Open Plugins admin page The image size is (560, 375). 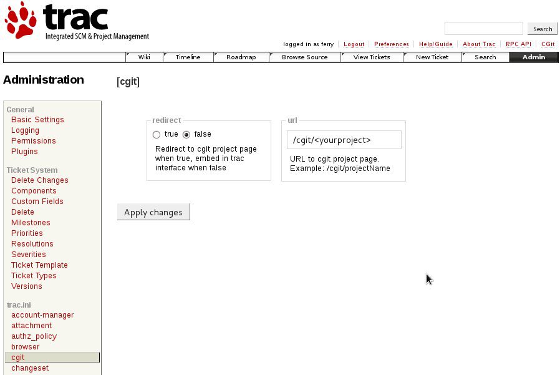[24, 152]
